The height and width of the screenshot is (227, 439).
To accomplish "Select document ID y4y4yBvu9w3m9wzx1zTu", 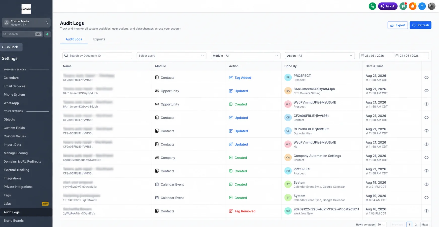I will pyautogui.click(x=80, y=187).
